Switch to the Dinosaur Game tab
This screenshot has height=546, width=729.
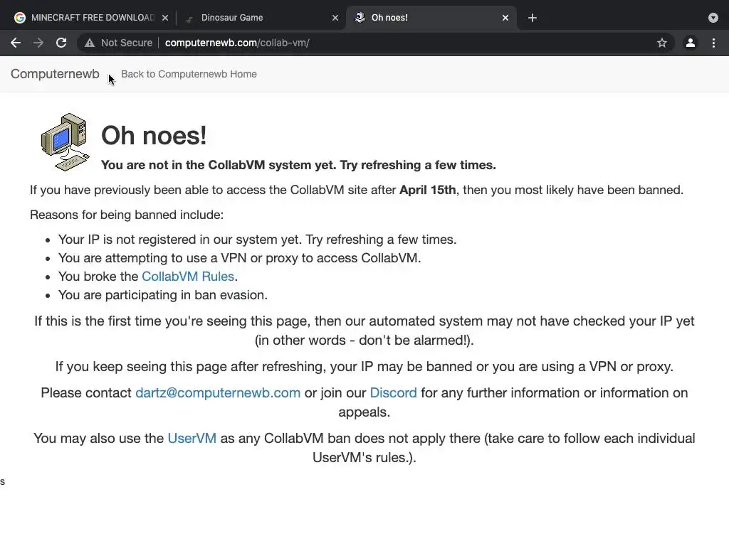[x=261, y=18]
